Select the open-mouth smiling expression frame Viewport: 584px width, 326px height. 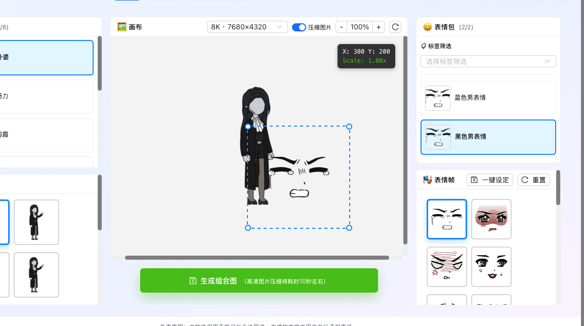491,266
